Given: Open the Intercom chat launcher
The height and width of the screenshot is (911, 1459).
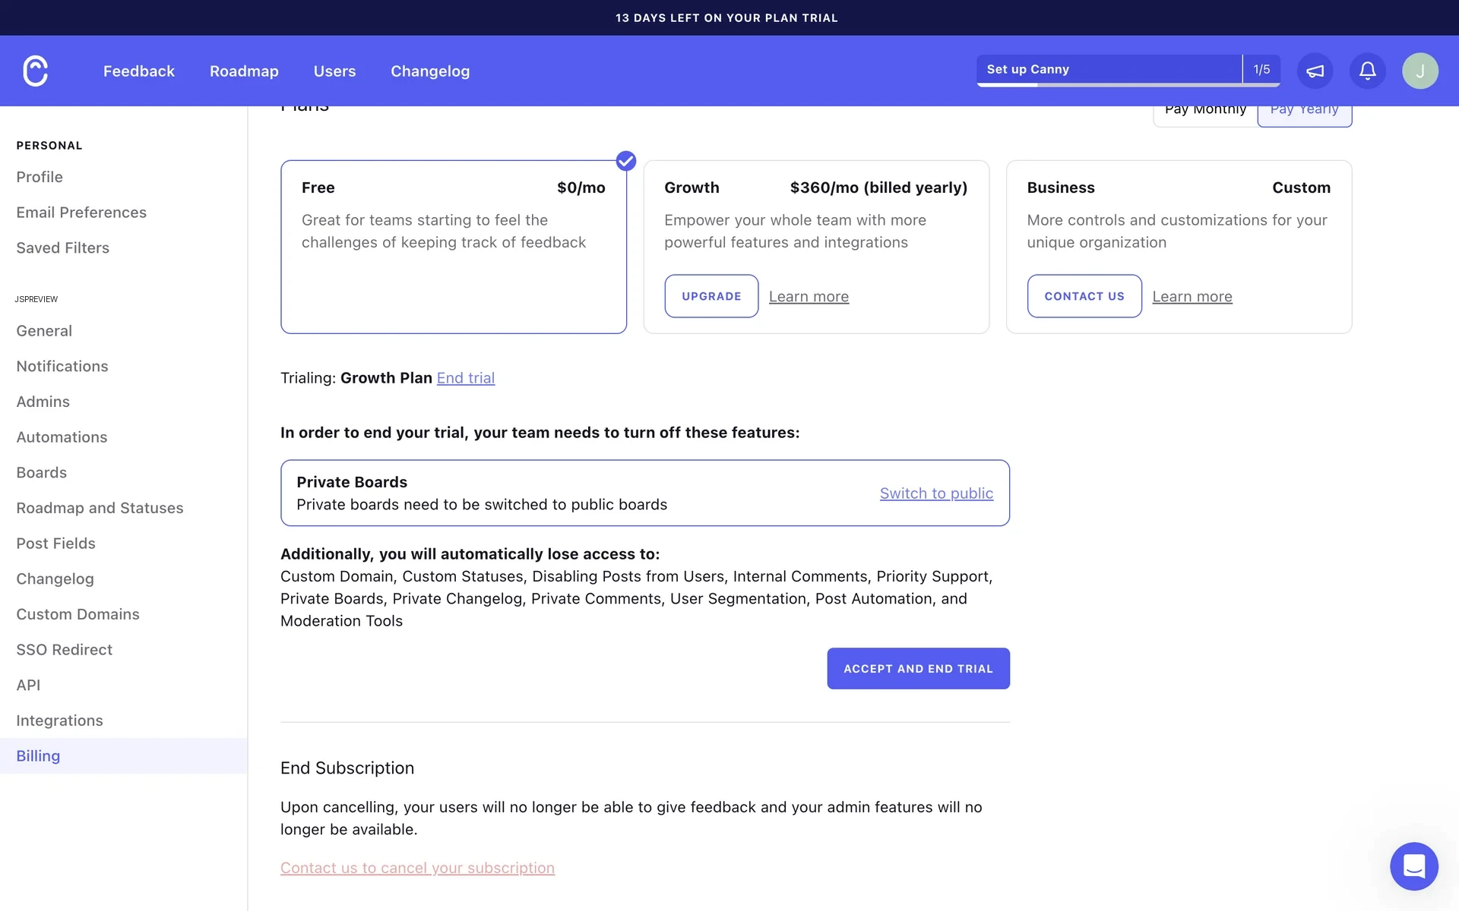Looking at the screenshot, I should pos(1413,865).
